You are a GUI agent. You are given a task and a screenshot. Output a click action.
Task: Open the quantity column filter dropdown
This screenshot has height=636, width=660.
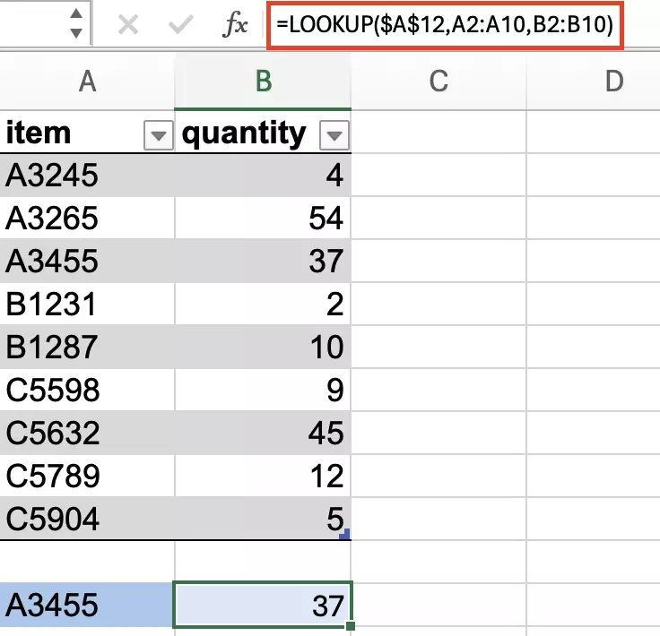tap(334, 135)
